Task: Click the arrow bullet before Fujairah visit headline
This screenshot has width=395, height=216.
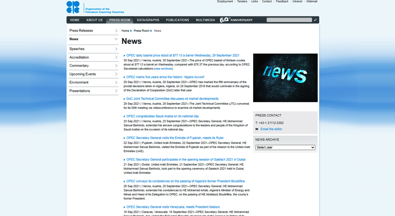Action: point(124,138)
